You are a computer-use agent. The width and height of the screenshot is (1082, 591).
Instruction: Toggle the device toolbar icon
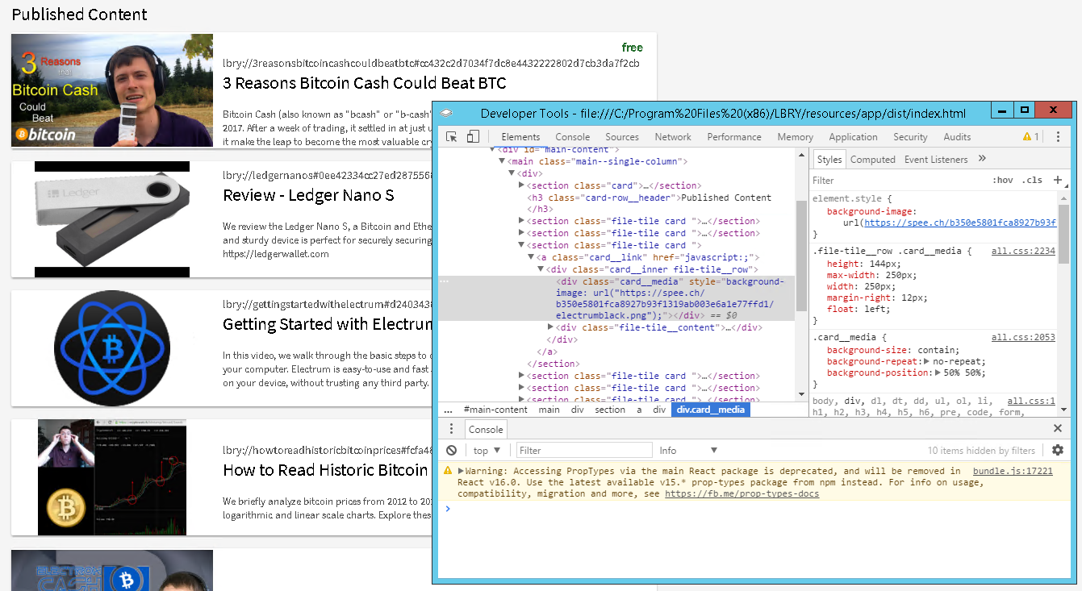(x=473, y=137)
